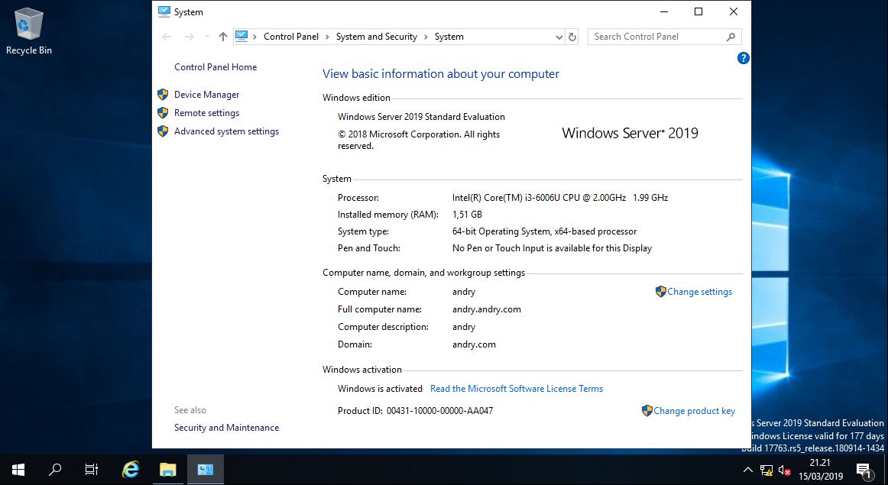This screenshot has height=485, width=888.
Task: Click the muted volume tray icon
Action: click(784, 470)
